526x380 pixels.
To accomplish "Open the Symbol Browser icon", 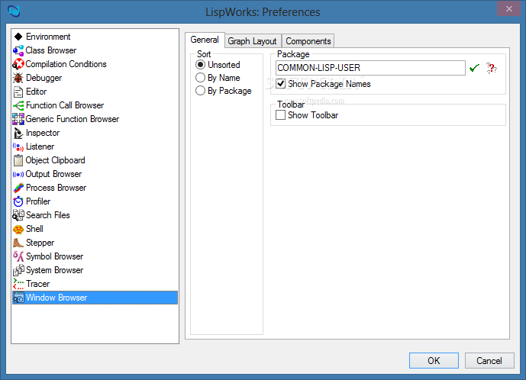I will tap(18, 256).
